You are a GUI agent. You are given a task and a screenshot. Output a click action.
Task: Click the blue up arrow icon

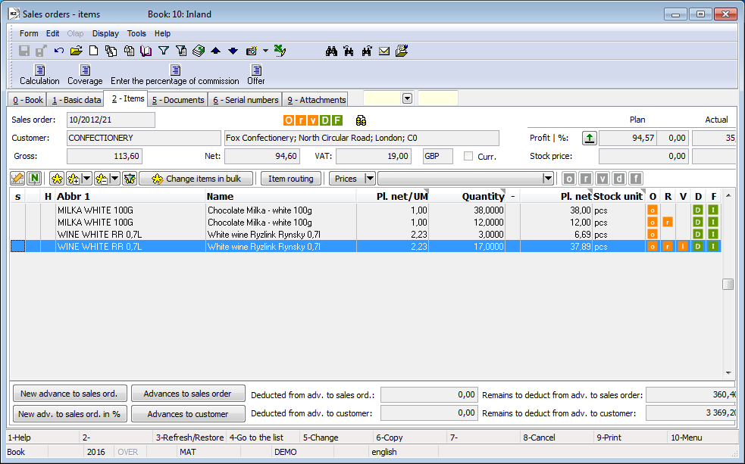coord(216,51)
